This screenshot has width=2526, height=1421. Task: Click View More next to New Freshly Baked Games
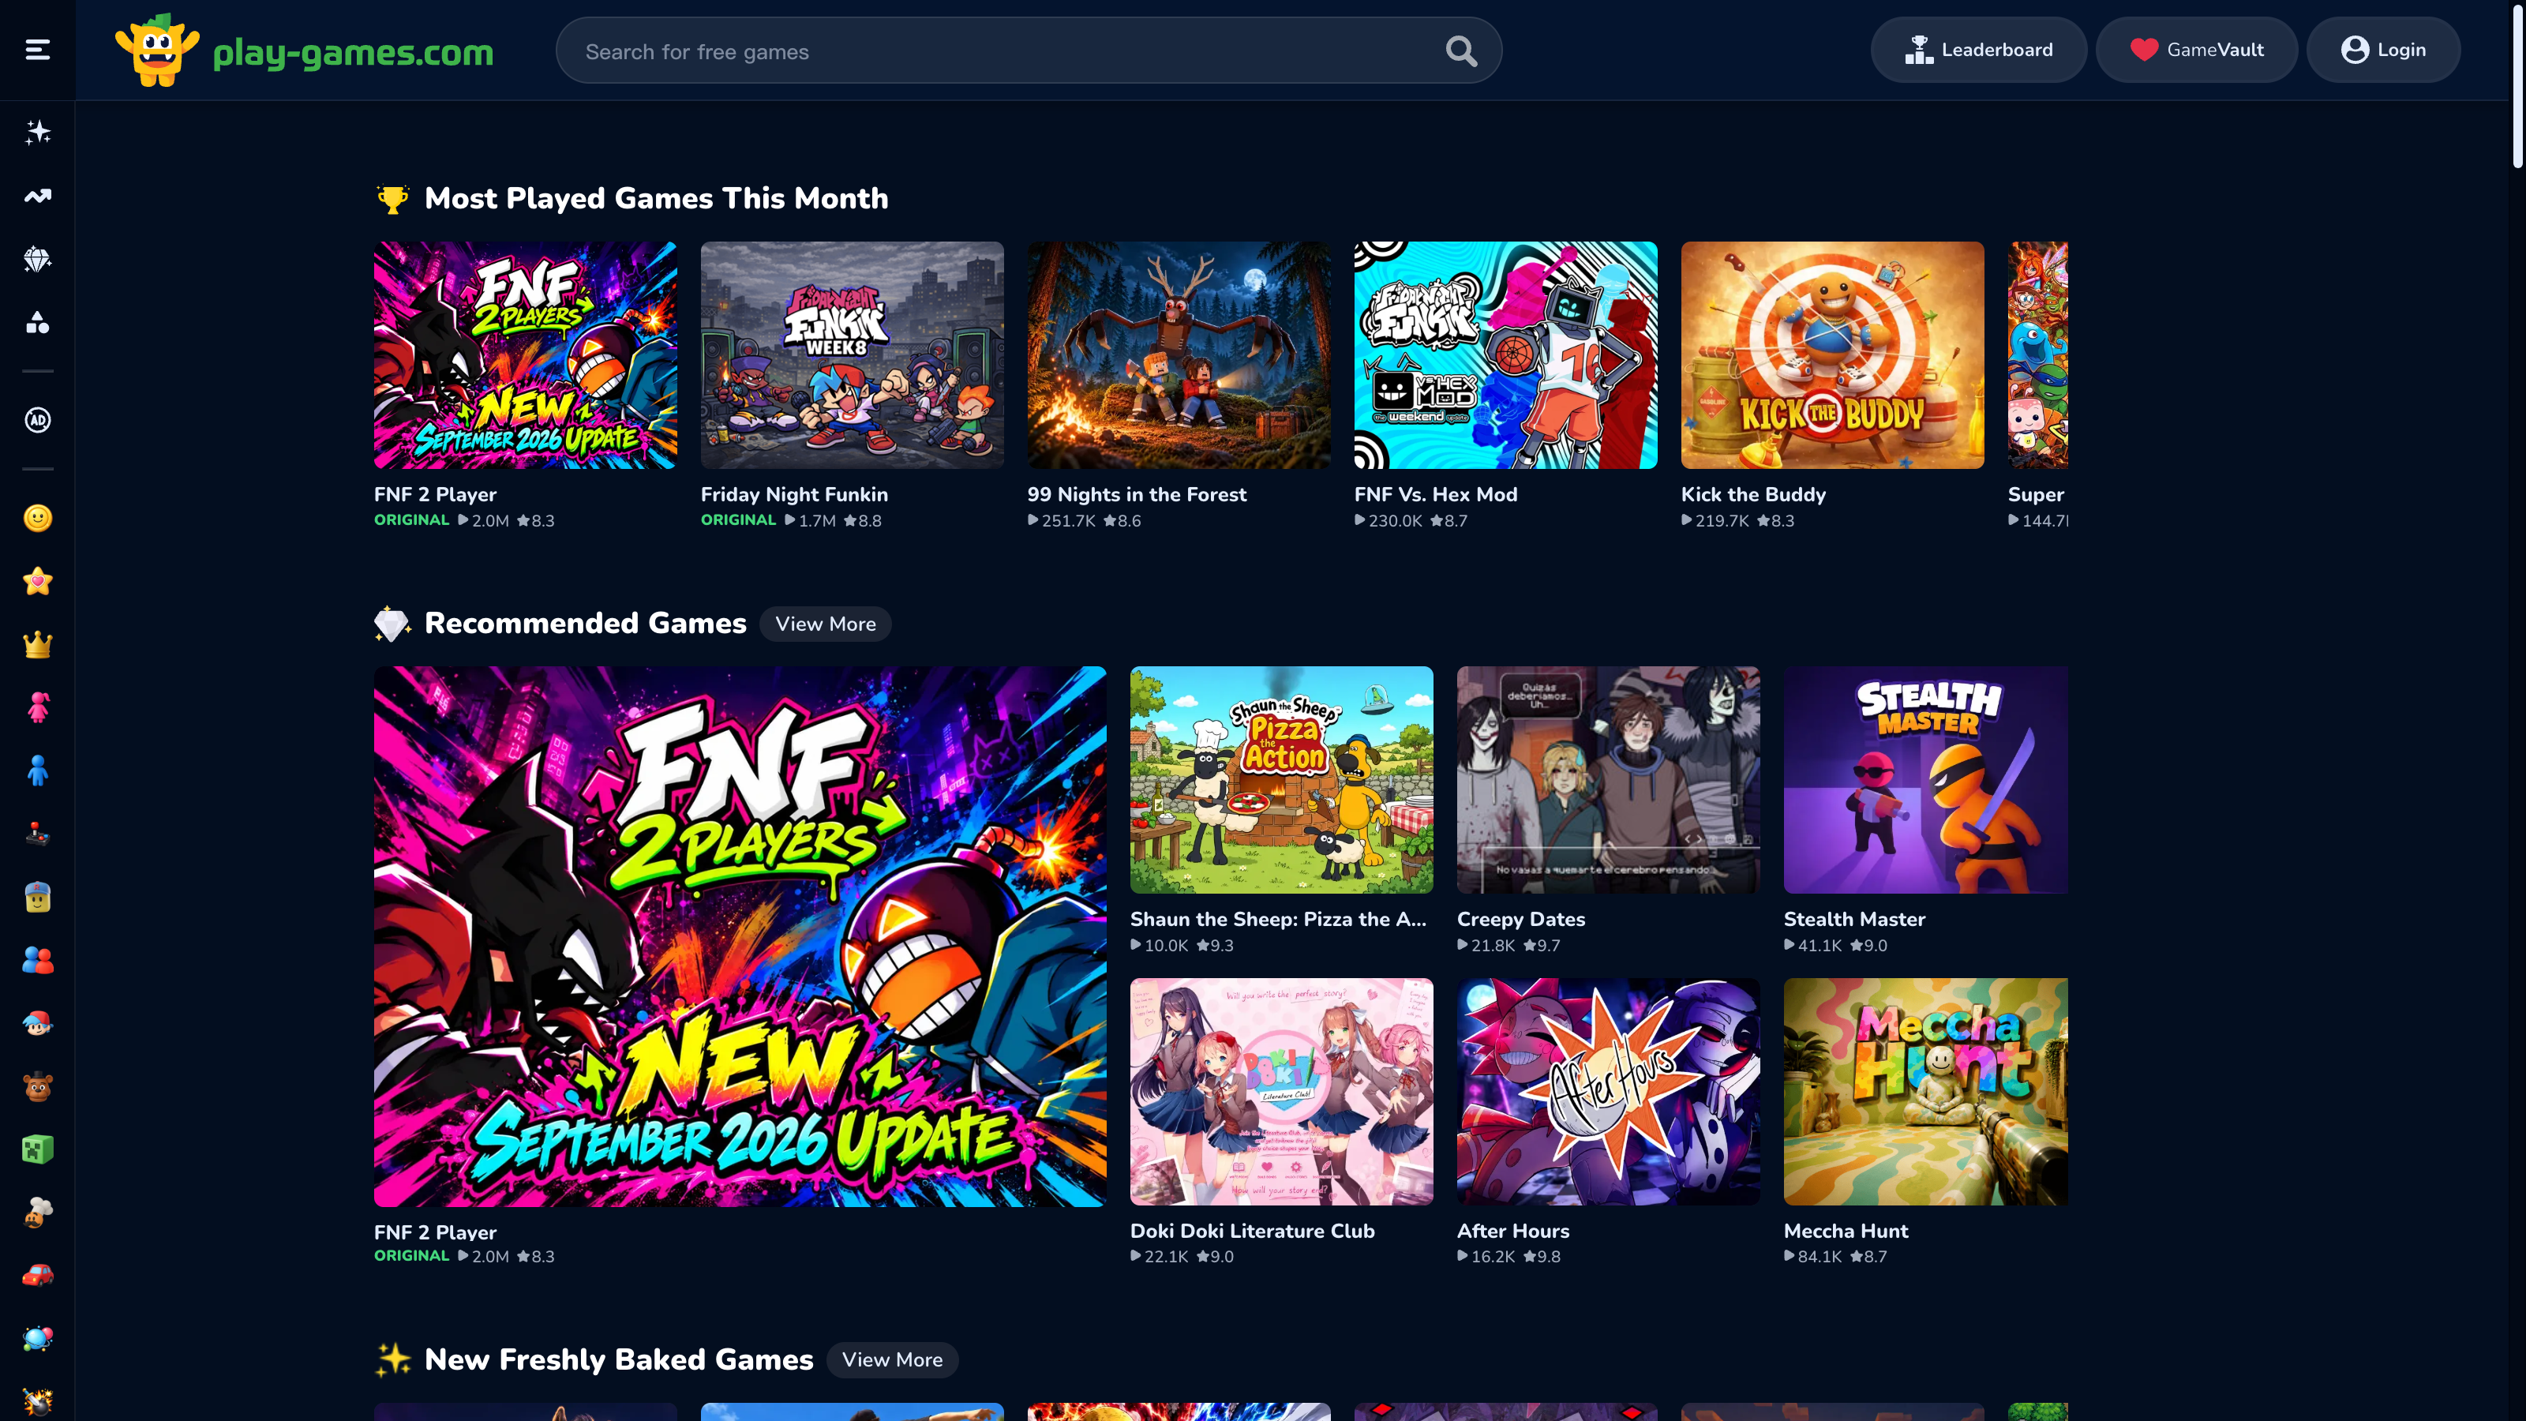pyautogui.click(x=892, y=1359)
